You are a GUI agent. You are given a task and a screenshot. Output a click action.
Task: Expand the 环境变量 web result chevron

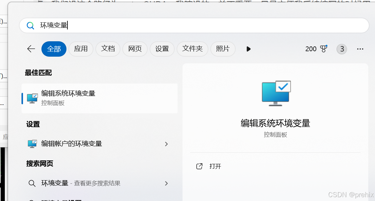(x=166, y=183)
